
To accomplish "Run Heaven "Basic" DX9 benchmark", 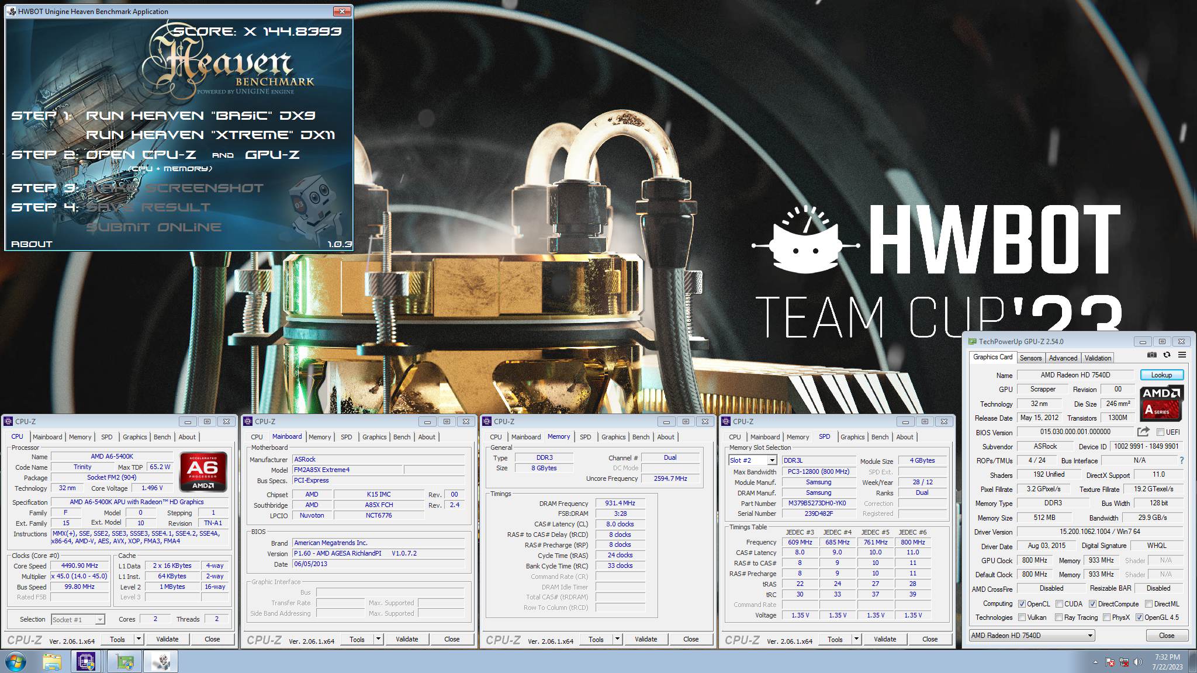I will tap(201, 116).
